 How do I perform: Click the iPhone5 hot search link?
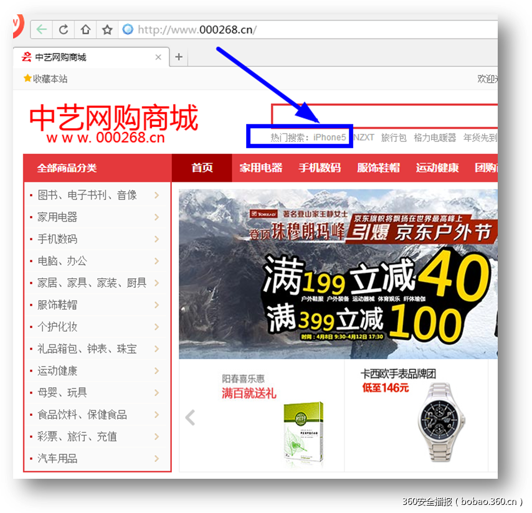tap(331, 137)
